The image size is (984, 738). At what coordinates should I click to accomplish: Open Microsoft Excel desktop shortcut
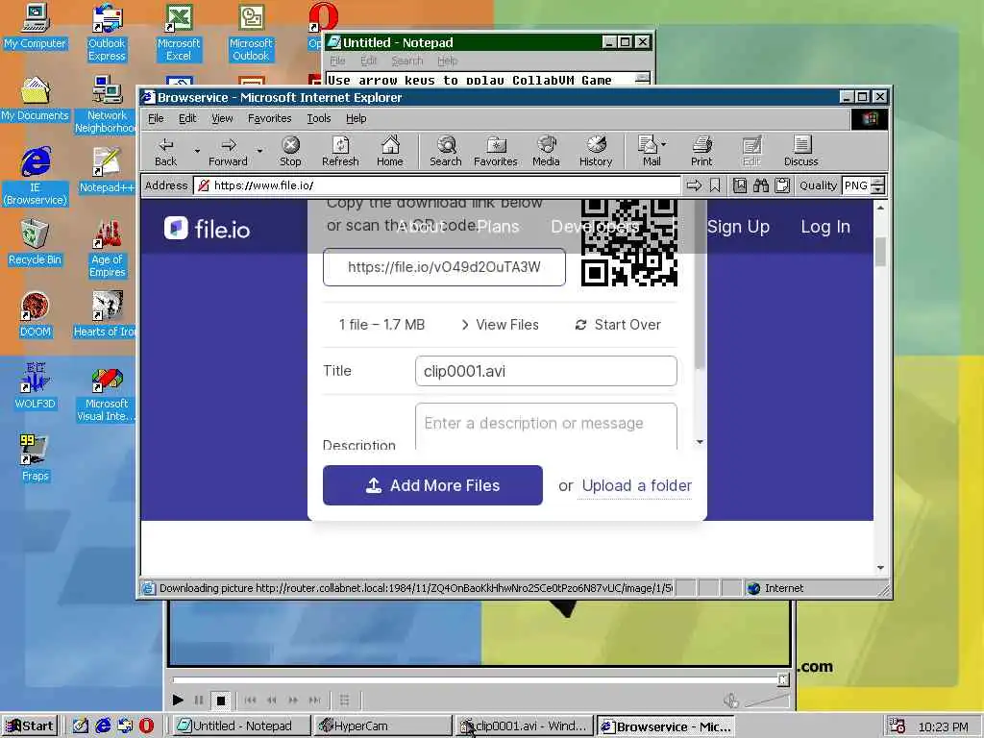click(x=178, y=33)
